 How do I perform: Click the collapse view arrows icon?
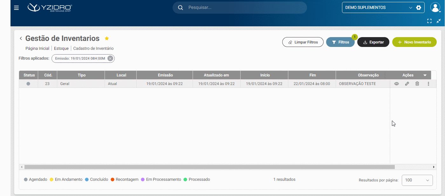(x=439, y=21)
